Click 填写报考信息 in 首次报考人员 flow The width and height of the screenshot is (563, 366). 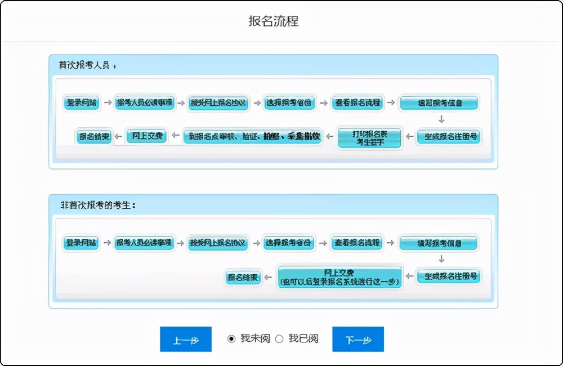pyautogui.click(x=439, y=102)
